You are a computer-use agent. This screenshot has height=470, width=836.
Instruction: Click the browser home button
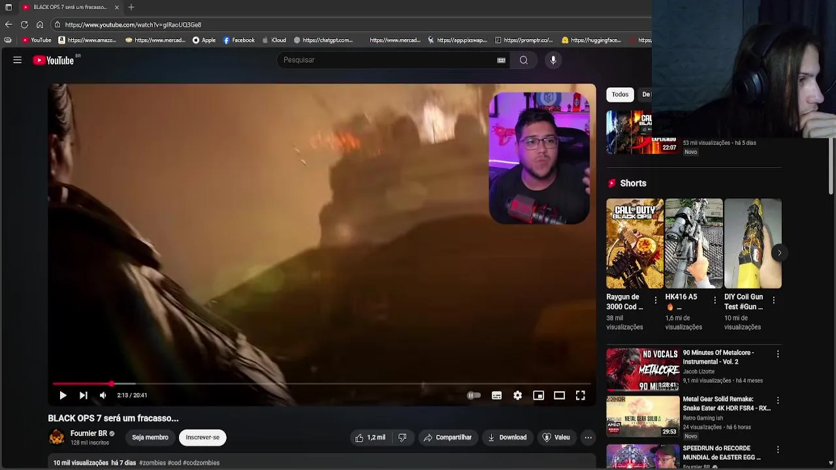(x=40, y=25)
